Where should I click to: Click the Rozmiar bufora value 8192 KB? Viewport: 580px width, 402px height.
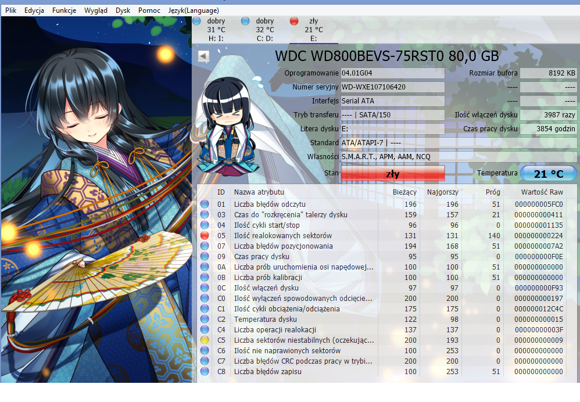click(549, 73)
